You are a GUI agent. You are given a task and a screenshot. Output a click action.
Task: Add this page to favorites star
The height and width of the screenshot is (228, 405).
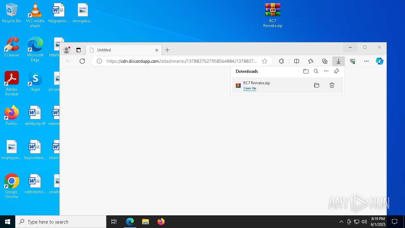point(265,61)
